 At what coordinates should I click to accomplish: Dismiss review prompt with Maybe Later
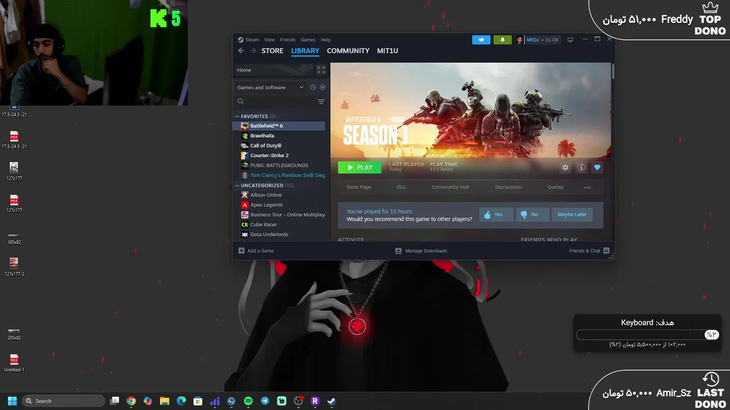click(x=572, y=215)
